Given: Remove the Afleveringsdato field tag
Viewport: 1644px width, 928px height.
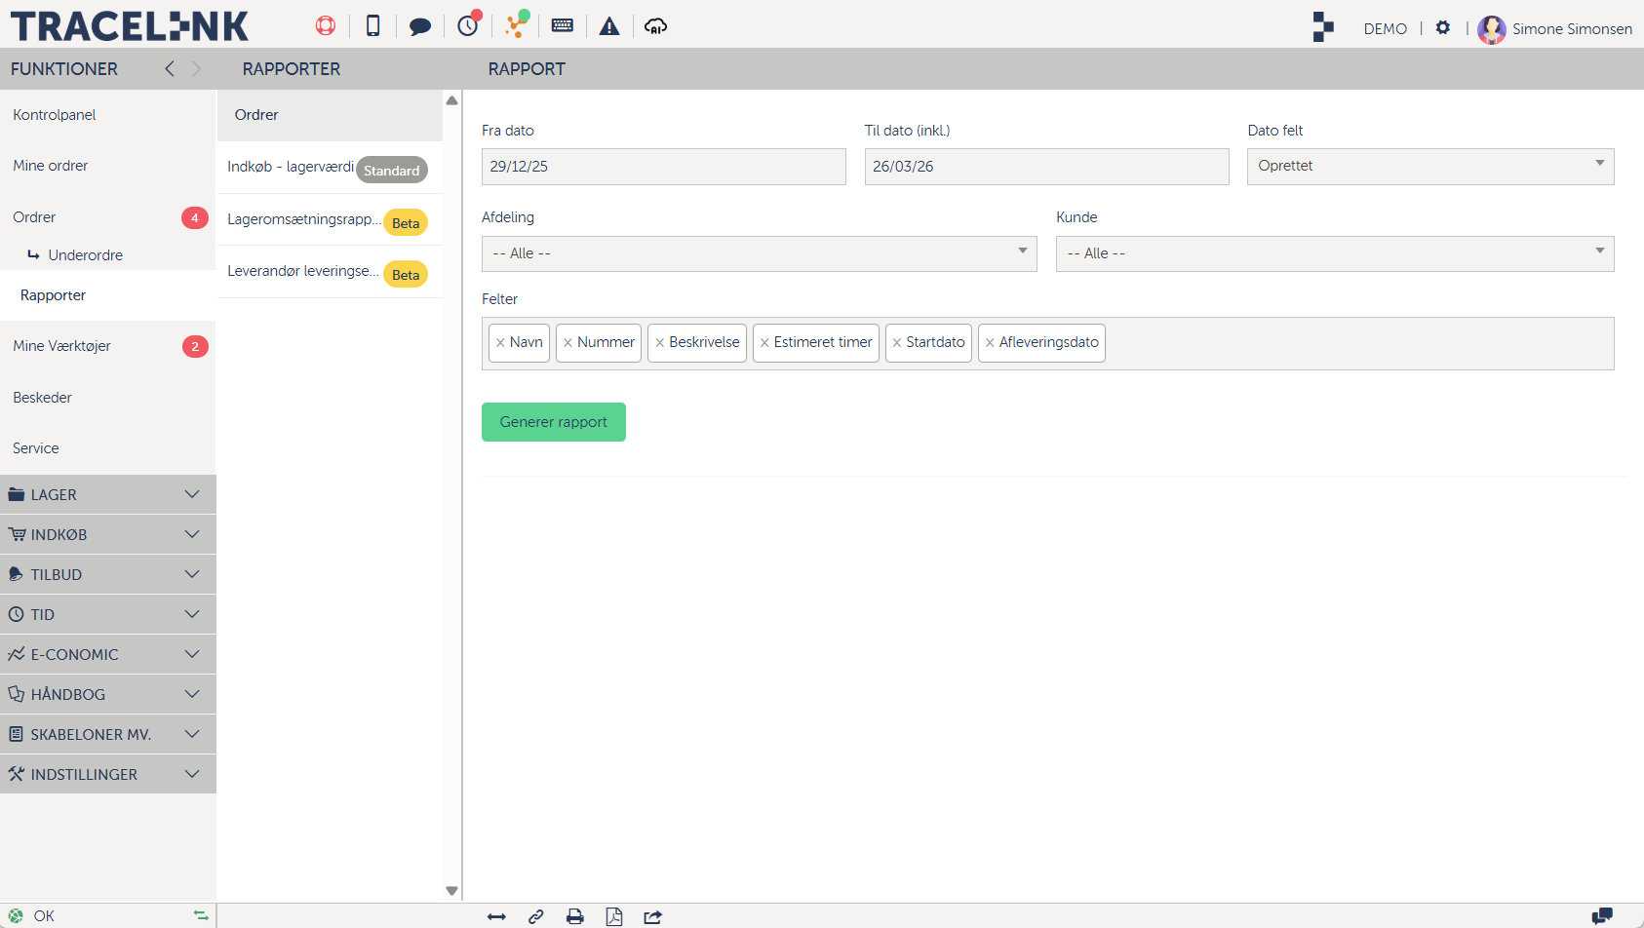Looking at the screenshot, I should [990, 343].
